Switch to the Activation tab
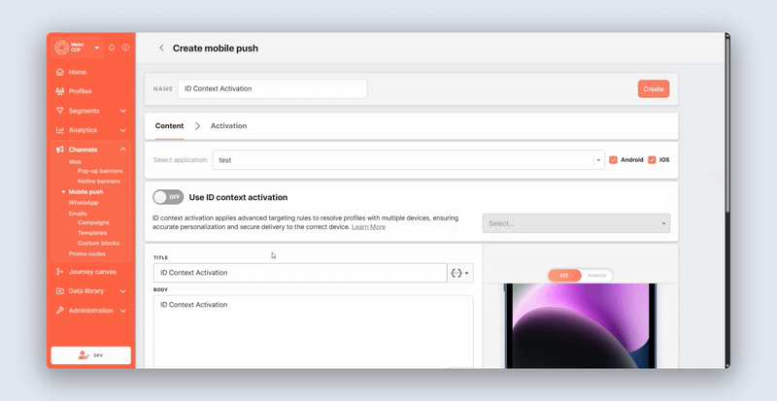Screen dimensions: 777x401 (x=228, y=126)
